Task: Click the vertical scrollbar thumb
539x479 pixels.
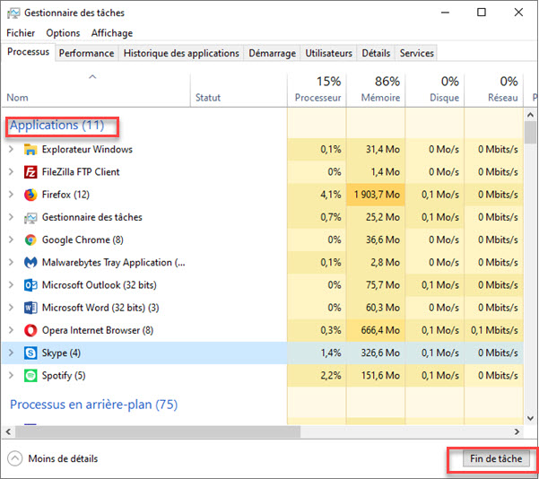Action: (530, 133)
